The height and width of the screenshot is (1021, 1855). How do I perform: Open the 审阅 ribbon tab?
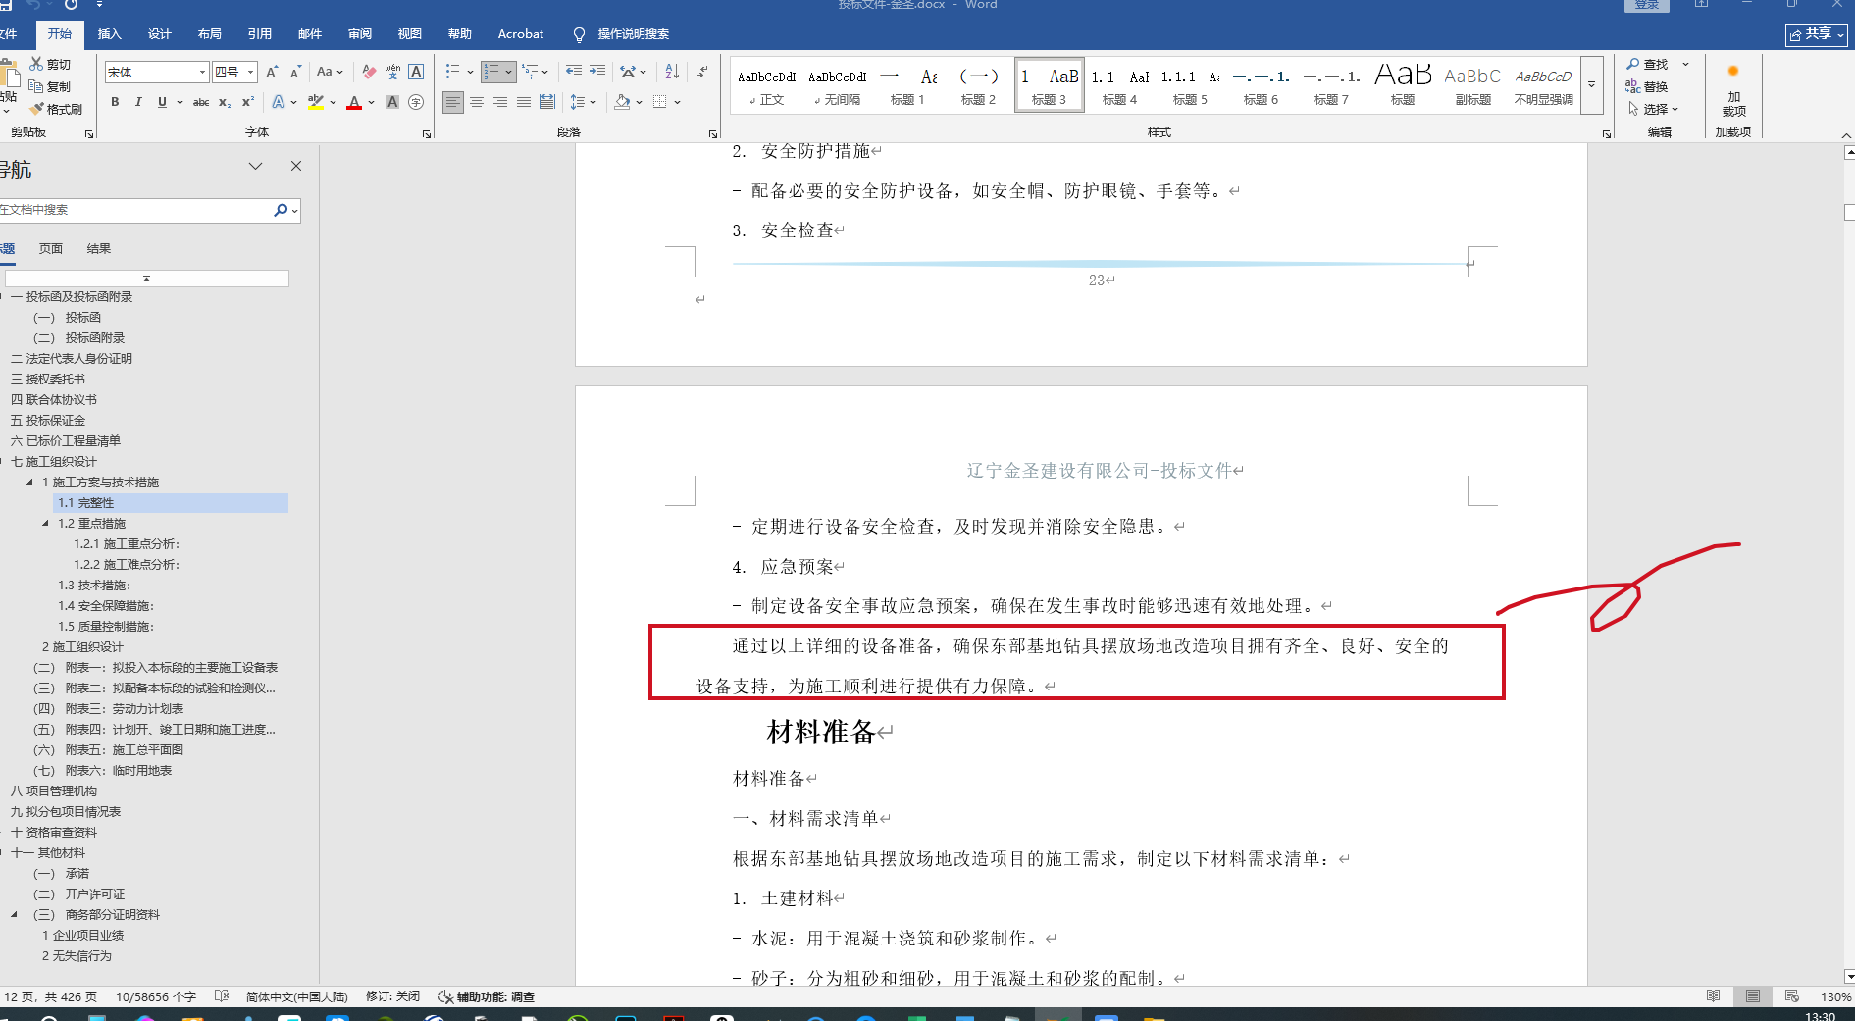coord(360,34)
